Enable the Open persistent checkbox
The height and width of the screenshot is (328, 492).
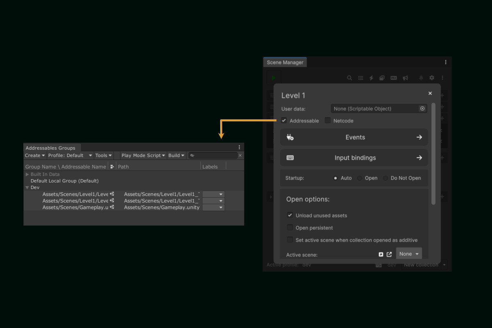pyautogui.click(x=290, y=228)
